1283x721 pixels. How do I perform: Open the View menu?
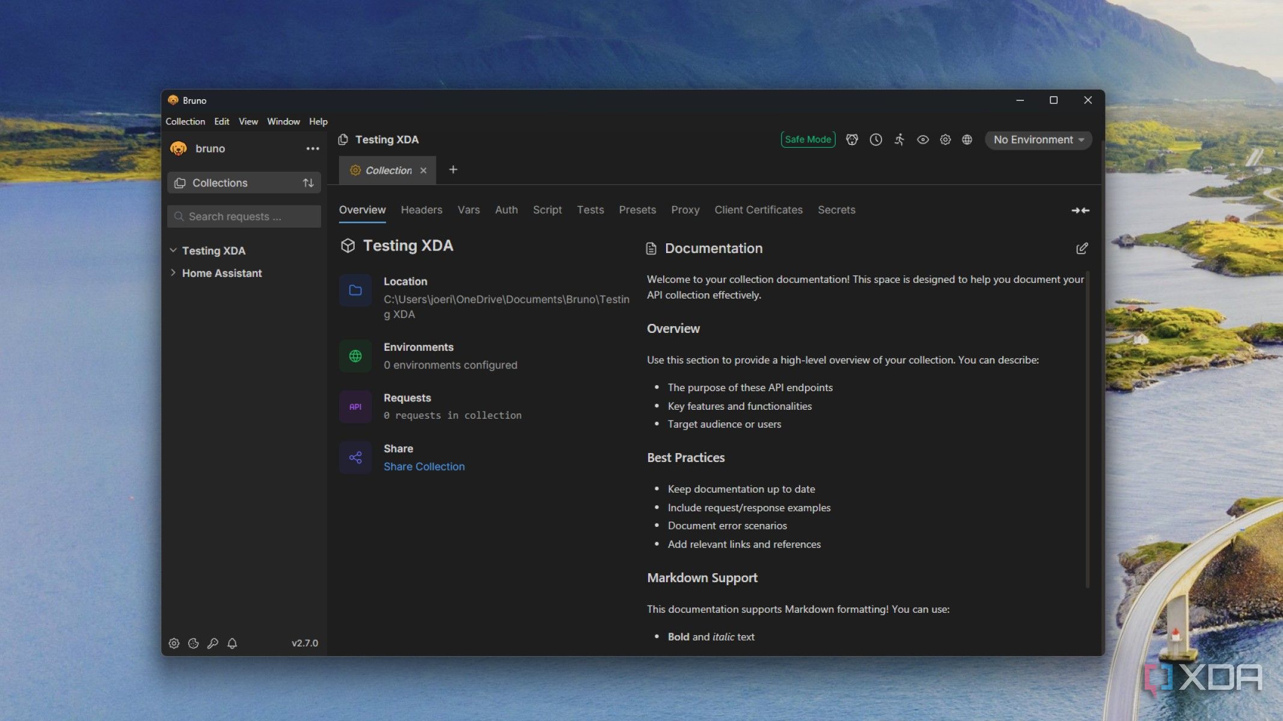(248, 121)
